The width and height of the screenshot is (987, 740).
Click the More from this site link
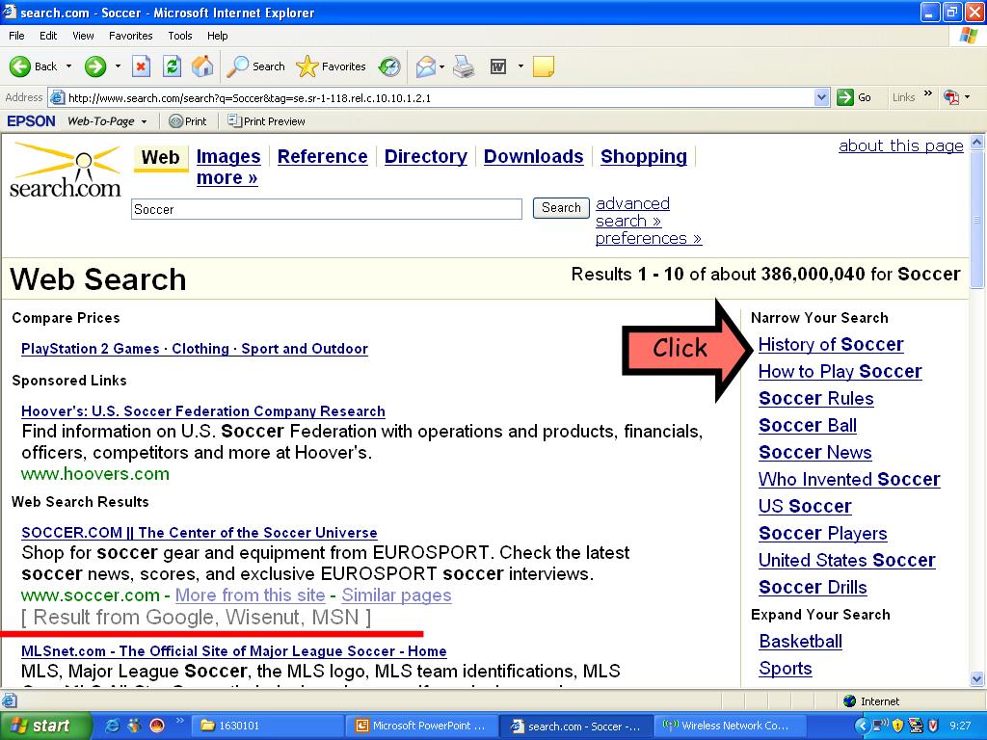point(250,595)
